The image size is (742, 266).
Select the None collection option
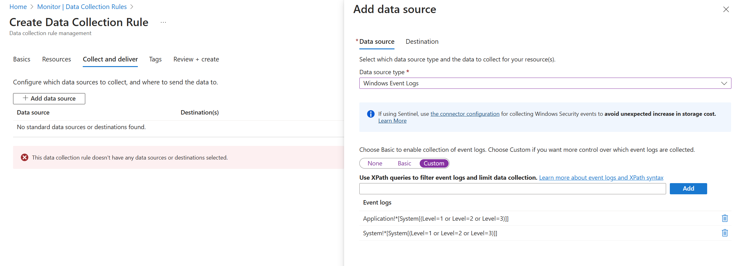coord(375,164)
